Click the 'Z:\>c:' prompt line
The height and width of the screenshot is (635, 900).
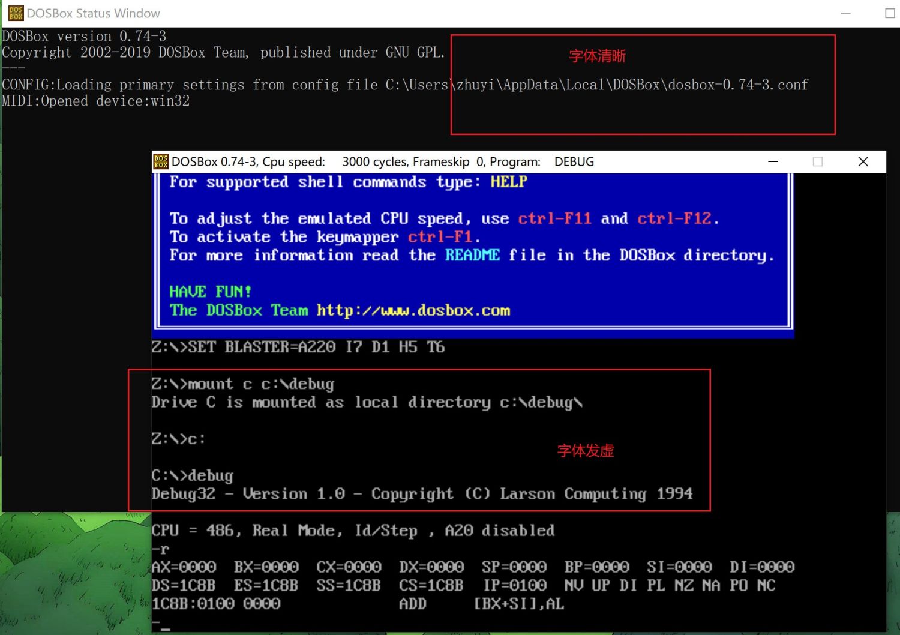click(x=178, y=439)
